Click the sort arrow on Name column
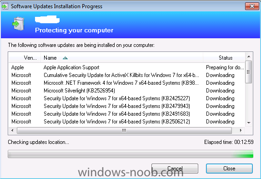 pos(65,58)
